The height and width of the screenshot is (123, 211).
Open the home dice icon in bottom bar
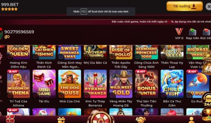click(x=10, y=119)
